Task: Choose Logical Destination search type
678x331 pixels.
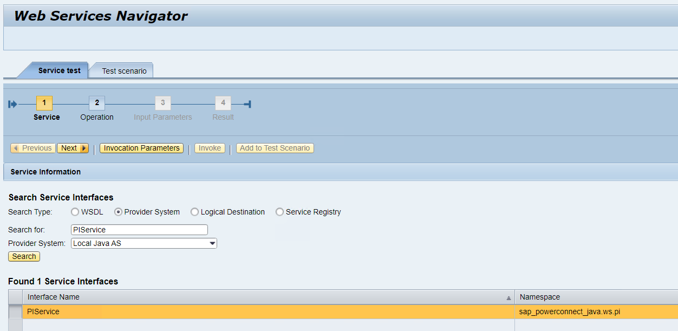Action: [x=194, y=212]
